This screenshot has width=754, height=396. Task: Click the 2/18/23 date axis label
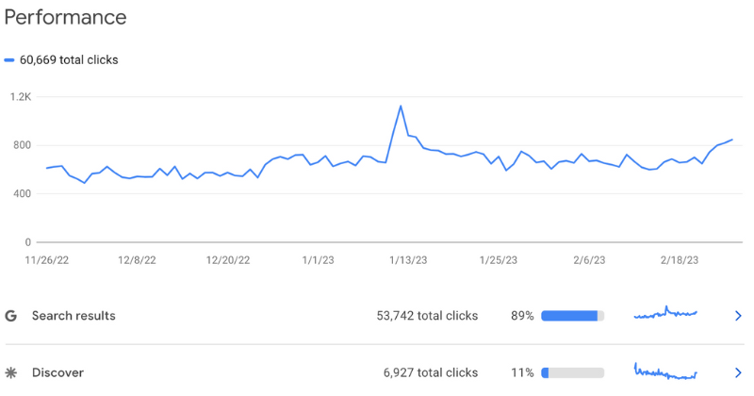click(679, 260)
